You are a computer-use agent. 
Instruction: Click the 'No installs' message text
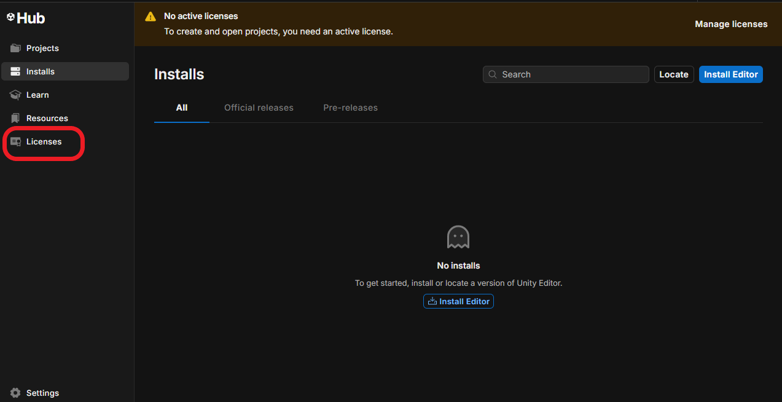458,266
